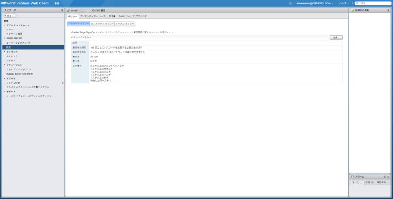Collapse the ライセンス section
393x199 pixels.
tap(4, 52)
